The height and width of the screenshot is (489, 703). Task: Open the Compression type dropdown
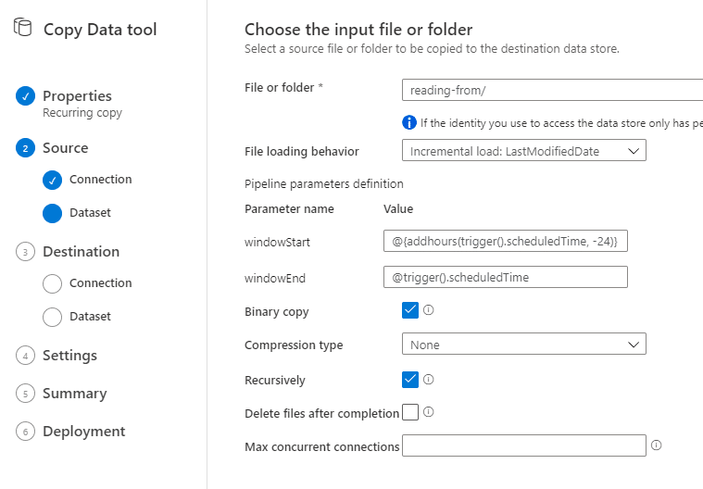click(524, 344)
